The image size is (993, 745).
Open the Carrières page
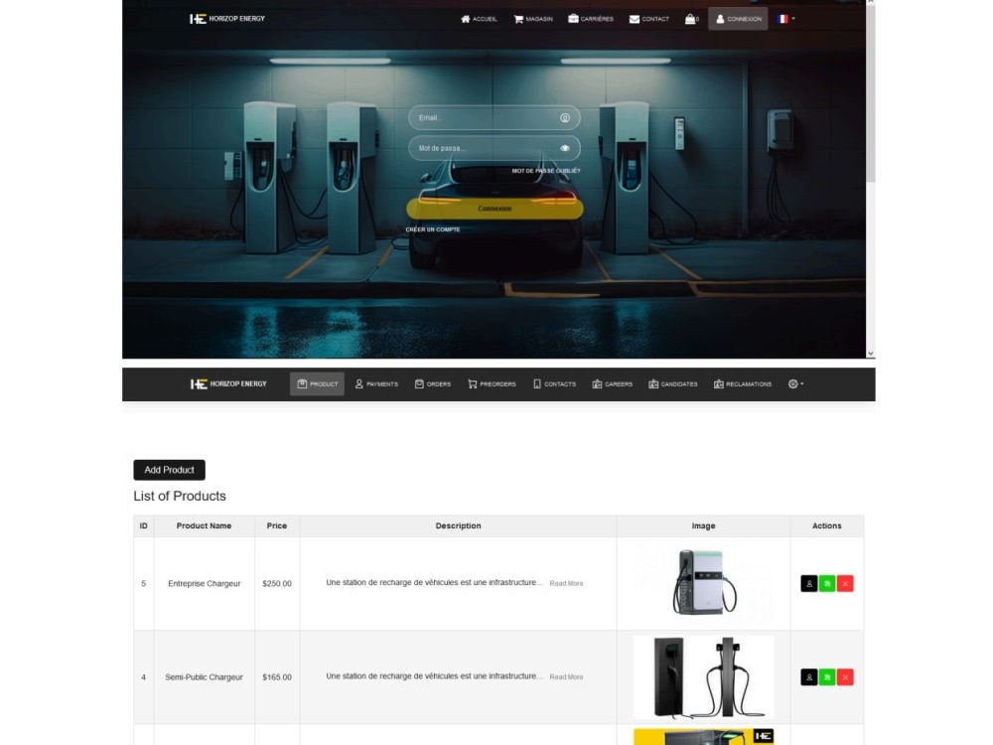click(x=591, y=19)
